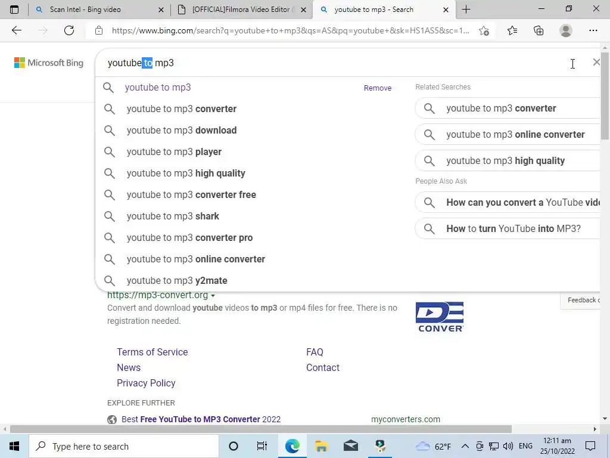The height and width of the screenshot is (458, 610).
Task: Select the history suggestion youtube to mp3
Action: click(157, 87)
